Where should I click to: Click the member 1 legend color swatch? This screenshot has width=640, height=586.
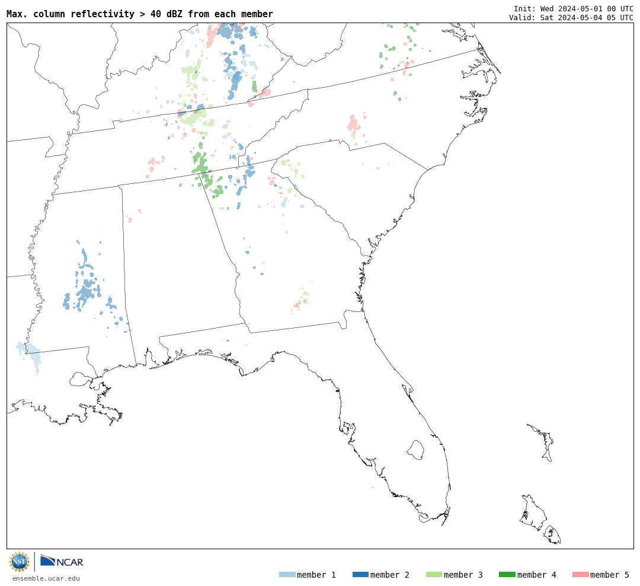tap(287, 575)
